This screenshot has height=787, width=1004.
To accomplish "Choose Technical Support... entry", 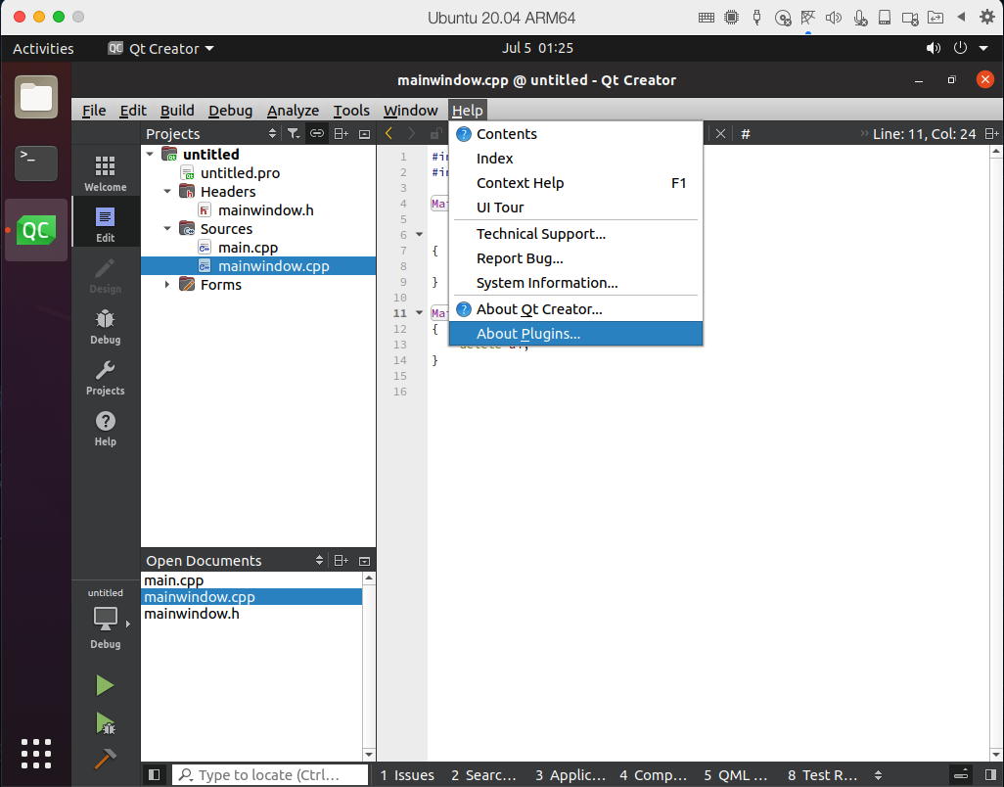I will 575,234.
